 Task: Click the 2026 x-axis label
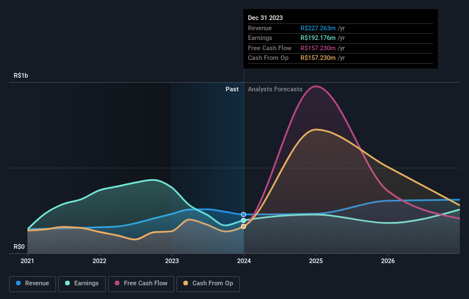coord(388,261)
